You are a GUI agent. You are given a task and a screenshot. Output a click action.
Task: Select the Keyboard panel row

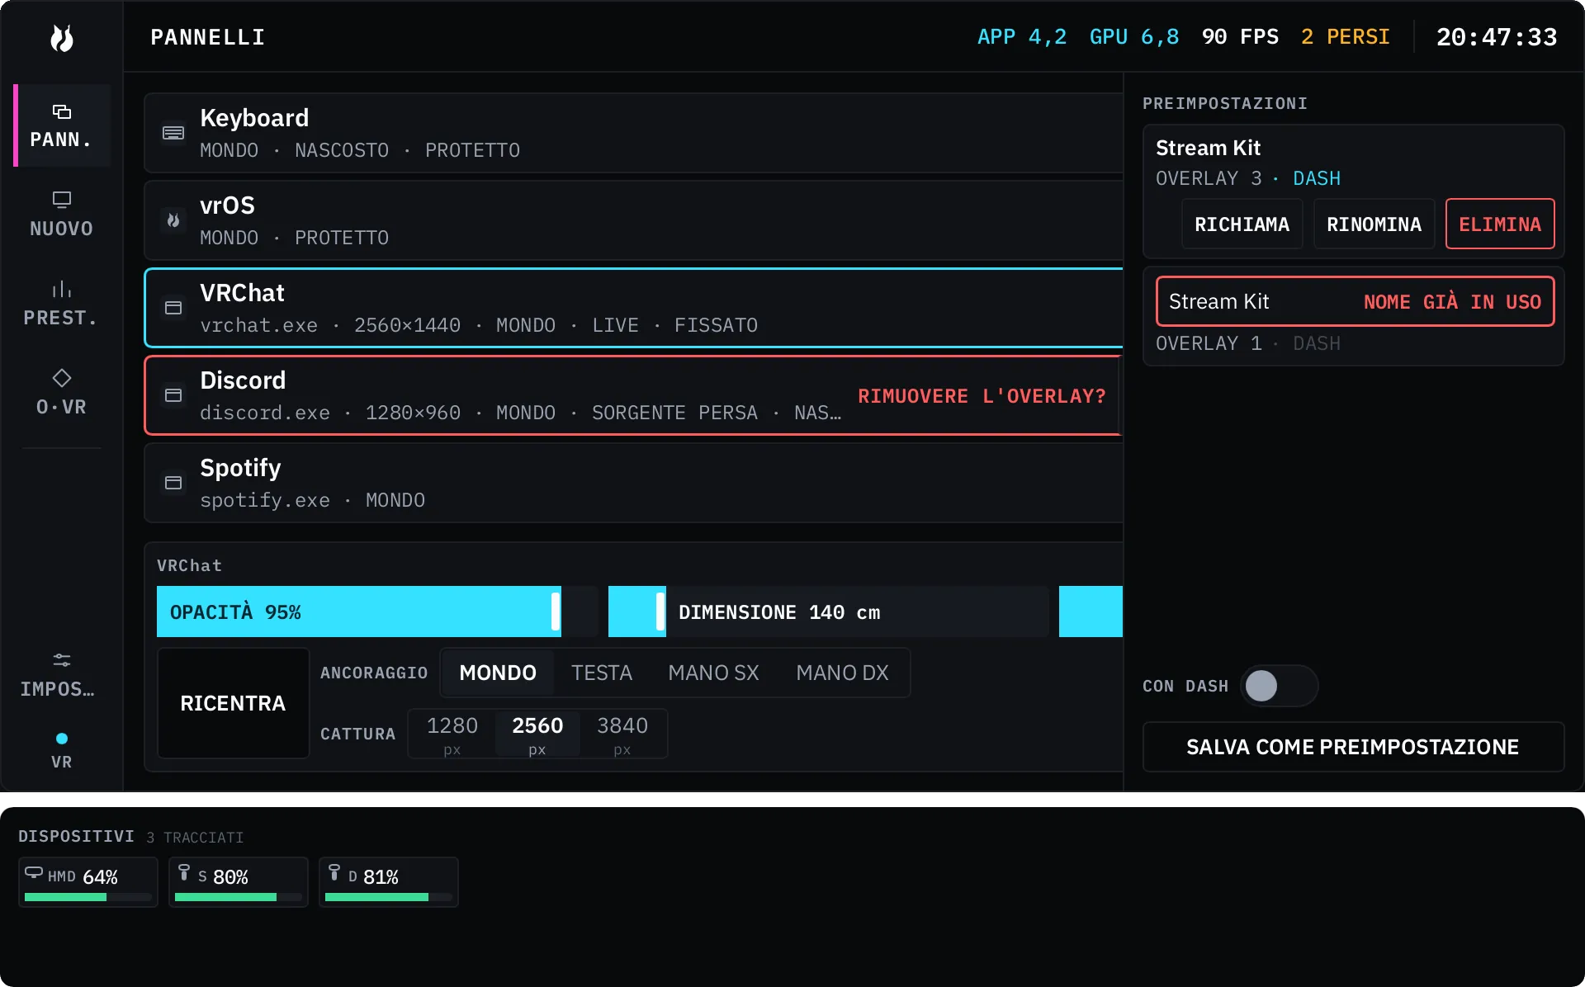click(634, 133)
